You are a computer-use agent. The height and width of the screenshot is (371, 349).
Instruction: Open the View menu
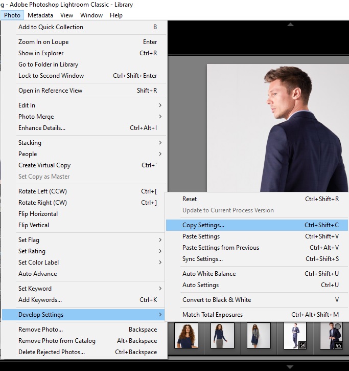(x=66, y=15)
